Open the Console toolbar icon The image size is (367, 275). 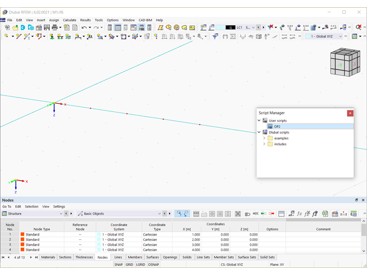133,27
